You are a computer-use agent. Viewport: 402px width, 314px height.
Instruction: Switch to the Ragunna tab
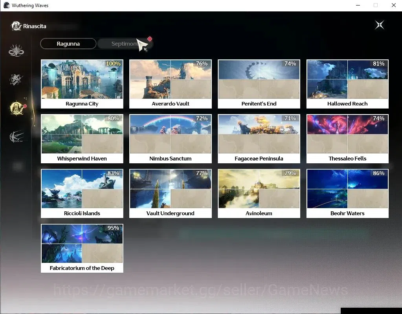tap(68, 44)
